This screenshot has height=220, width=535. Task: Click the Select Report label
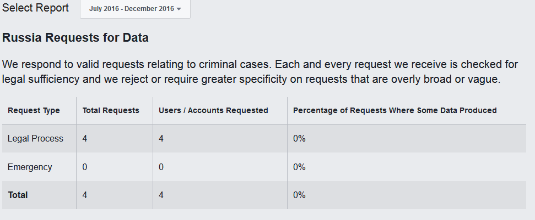35,8
